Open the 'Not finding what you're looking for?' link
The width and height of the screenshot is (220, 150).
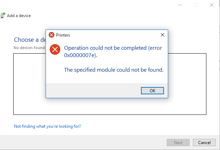(47, 126)
